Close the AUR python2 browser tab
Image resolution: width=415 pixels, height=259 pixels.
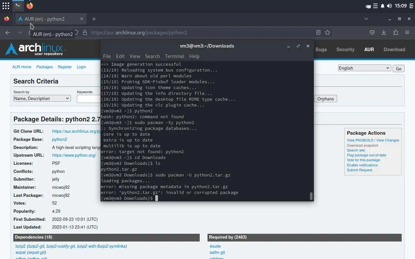pyautogui.click(x=82, y=19)
